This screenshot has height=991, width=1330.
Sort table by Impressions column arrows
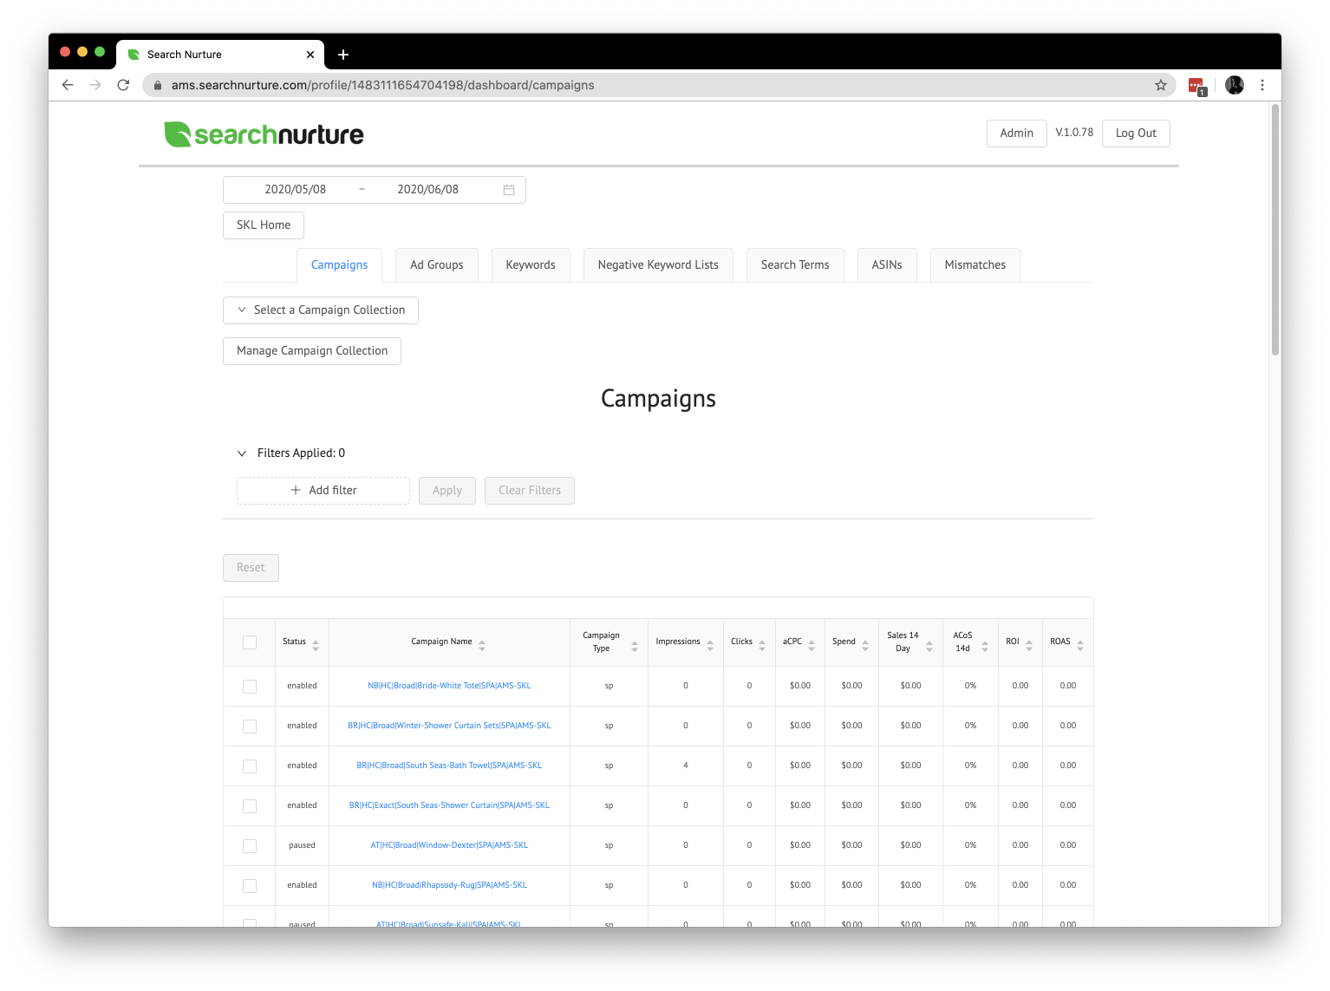710,645
